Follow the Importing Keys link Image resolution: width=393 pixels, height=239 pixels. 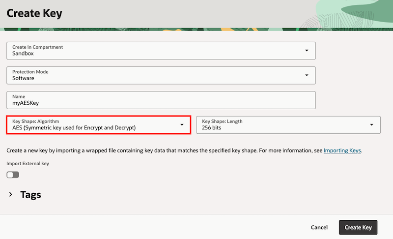[342, 150]
